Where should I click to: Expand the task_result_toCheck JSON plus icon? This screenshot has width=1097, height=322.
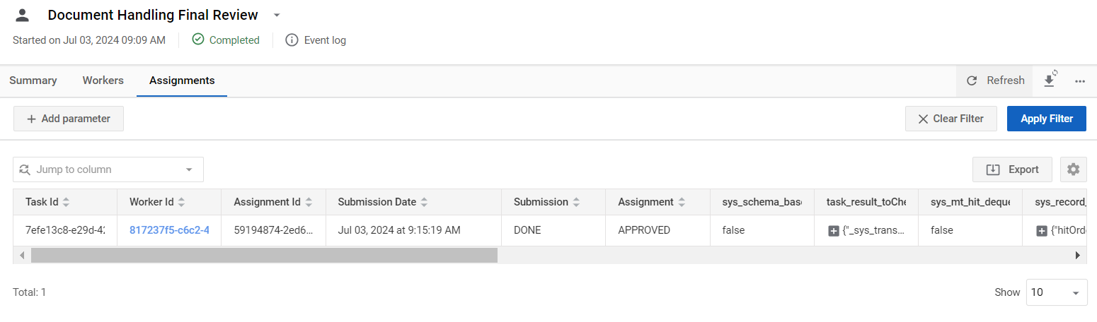[834, 231]
